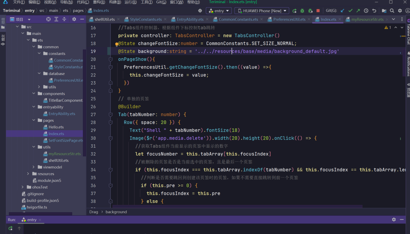Click the up arrow in Run panel
The image size is (410, 234).
19,228
